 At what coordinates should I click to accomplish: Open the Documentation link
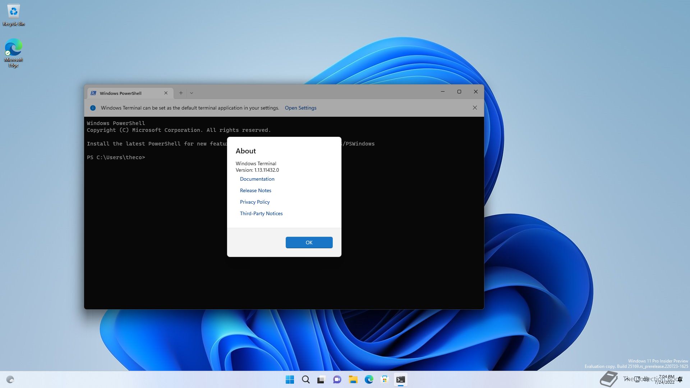coord(257,179)
